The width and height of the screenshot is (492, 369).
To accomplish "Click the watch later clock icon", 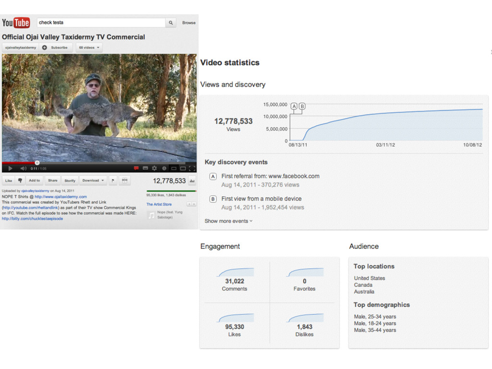I will (x=164, y=169).
